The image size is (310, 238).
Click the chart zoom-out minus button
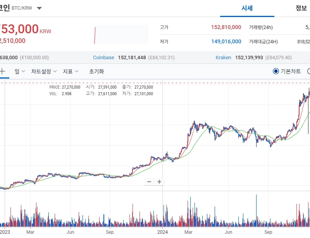coord(150,182)
